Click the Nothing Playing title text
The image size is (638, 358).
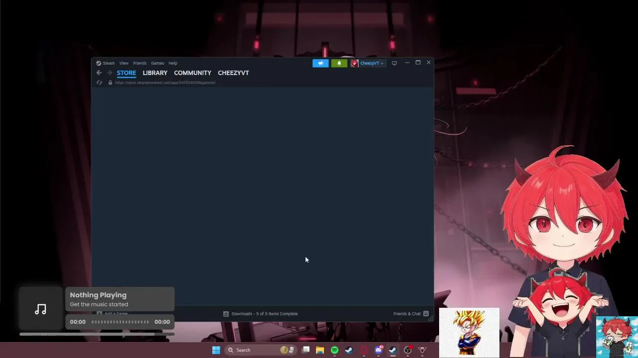click(98, 295)
